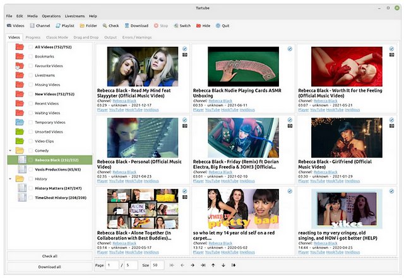Collapse the History folder
The height and width of the screenshot is (278, 404).
[x=10, y=179]
